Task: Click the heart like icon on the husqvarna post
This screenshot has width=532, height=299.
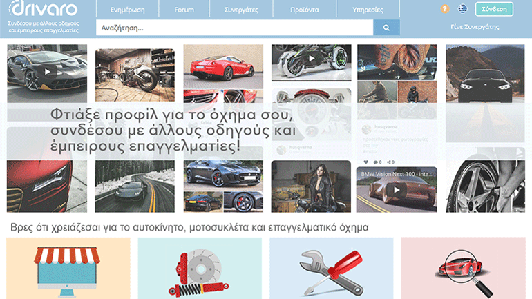Action: click(x=365, y=162)
